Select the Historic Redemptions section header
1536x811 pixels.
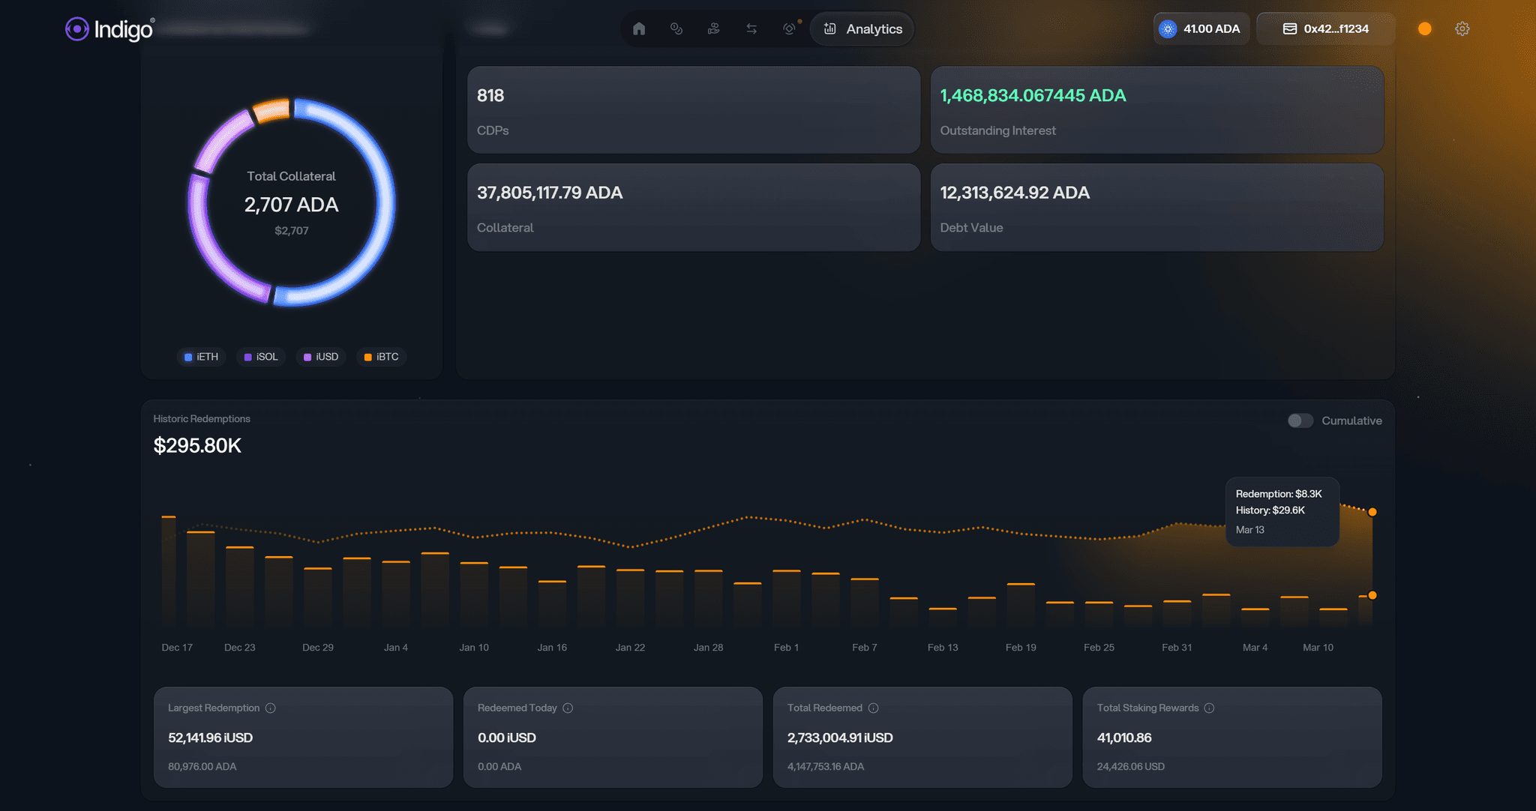click(x=202, y=418)
